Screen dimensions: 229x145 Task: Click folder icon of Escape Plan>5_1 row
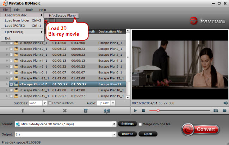point(16,66)
